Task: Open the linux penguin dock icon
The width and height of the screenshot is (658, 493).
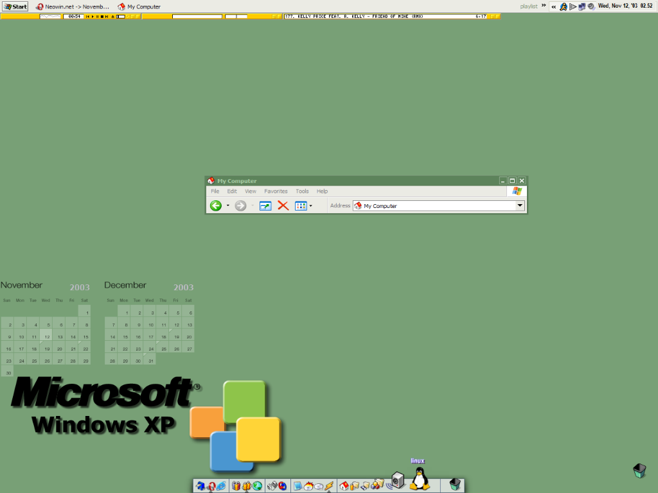Action: pos(419,478)
